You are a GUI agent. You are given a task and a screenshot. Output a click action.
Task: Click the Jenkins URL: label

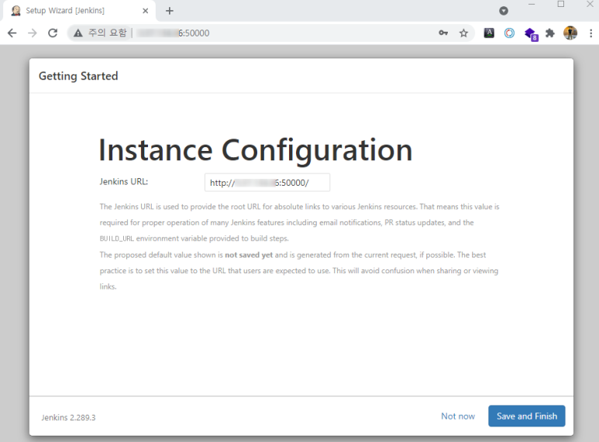coord(124,182)
